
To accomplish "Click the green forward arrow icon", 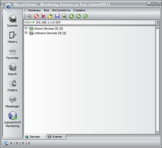I will [78, 16].
